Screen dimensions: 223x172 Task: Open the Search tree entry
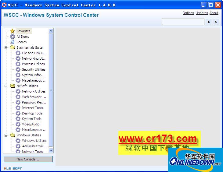click(x=21, y=42)
